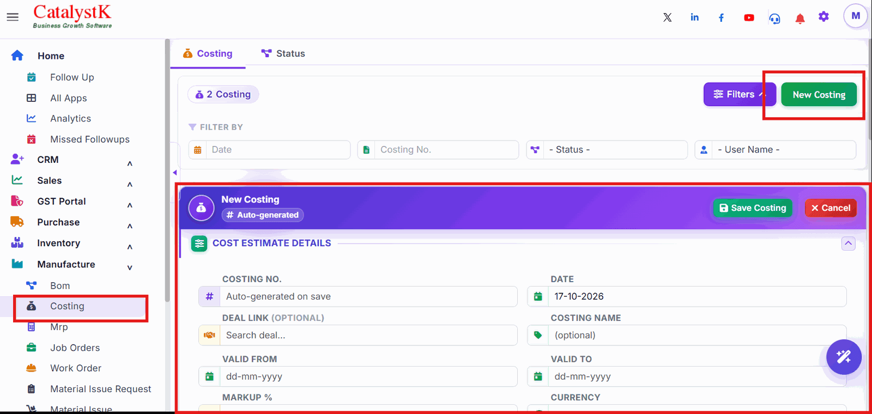Open the Facebook social link
The height and width of the screenshot is (414, 872).
click(721, 17)
